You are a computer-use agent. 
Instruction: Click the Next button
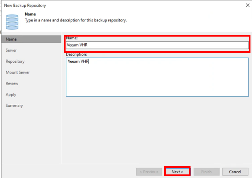[177, 172]
